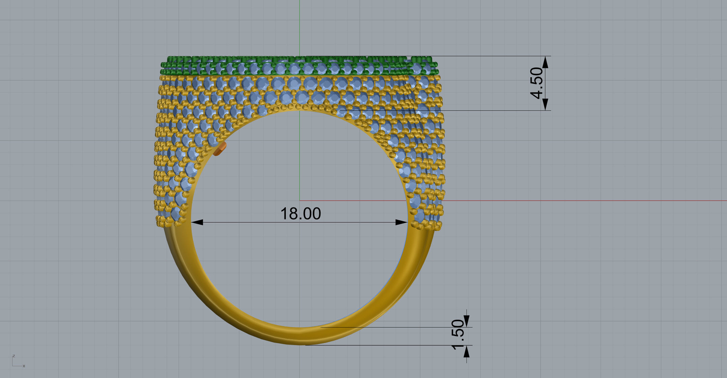This screenshot has height=378, width=727.
Task: Click lower extension line of 4.50 dimension
Action: pos(489,110)
